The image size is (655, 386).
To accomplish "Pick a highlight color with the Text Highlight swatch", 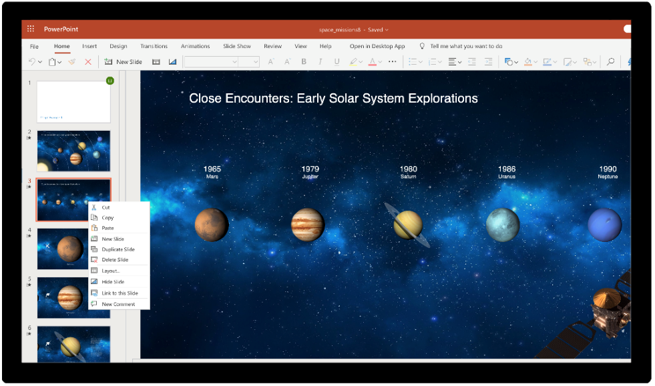I will click(x=354, y=61).
